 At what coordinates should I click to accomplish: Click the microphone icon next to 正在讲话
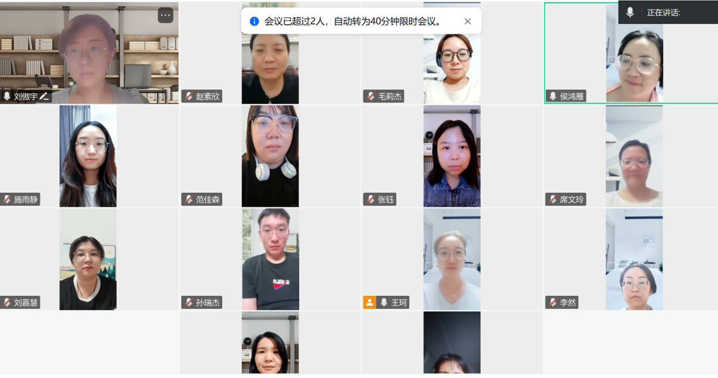point(630,12)
